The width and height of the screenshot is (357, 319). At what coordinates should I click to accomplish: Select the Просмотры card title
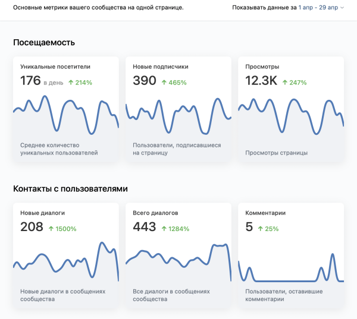(262, 67)
